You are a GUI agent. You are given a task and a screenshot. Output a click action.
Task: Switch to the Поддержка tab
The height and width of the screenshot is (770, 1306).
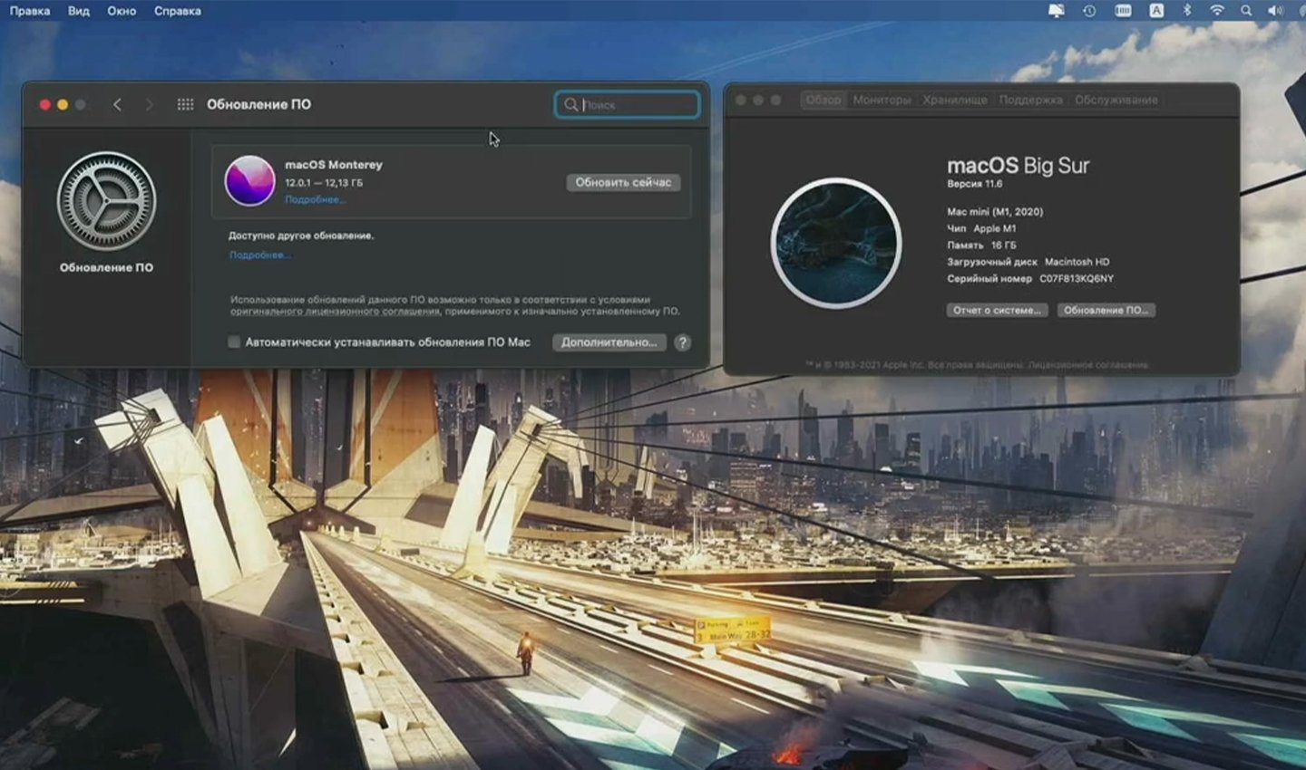pyautogui.click(x=1030, y=100)
